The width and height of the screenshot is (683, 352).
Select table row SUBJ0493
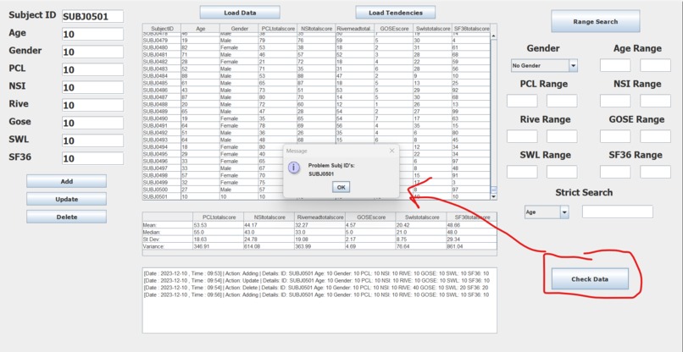316,140
